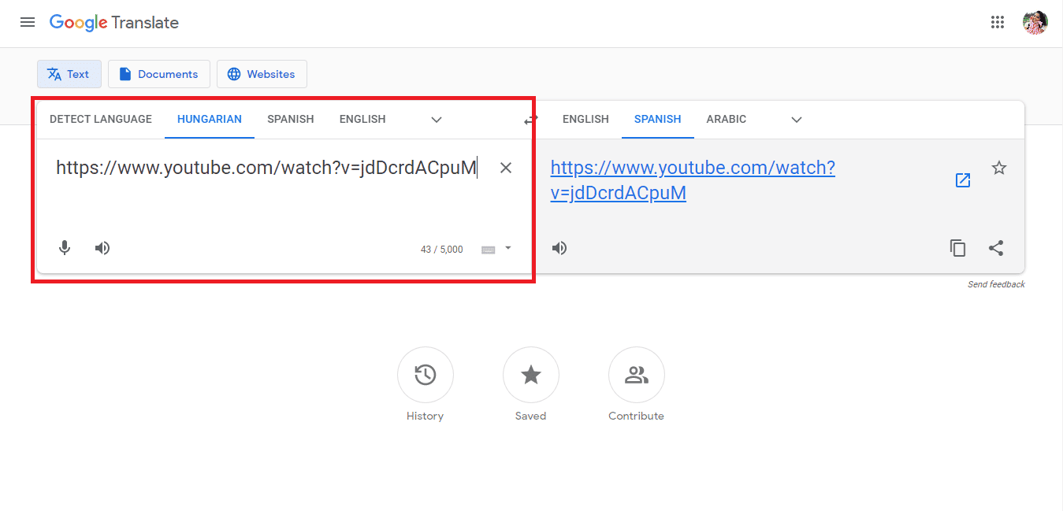Save translation with star icon

point(999,168)
